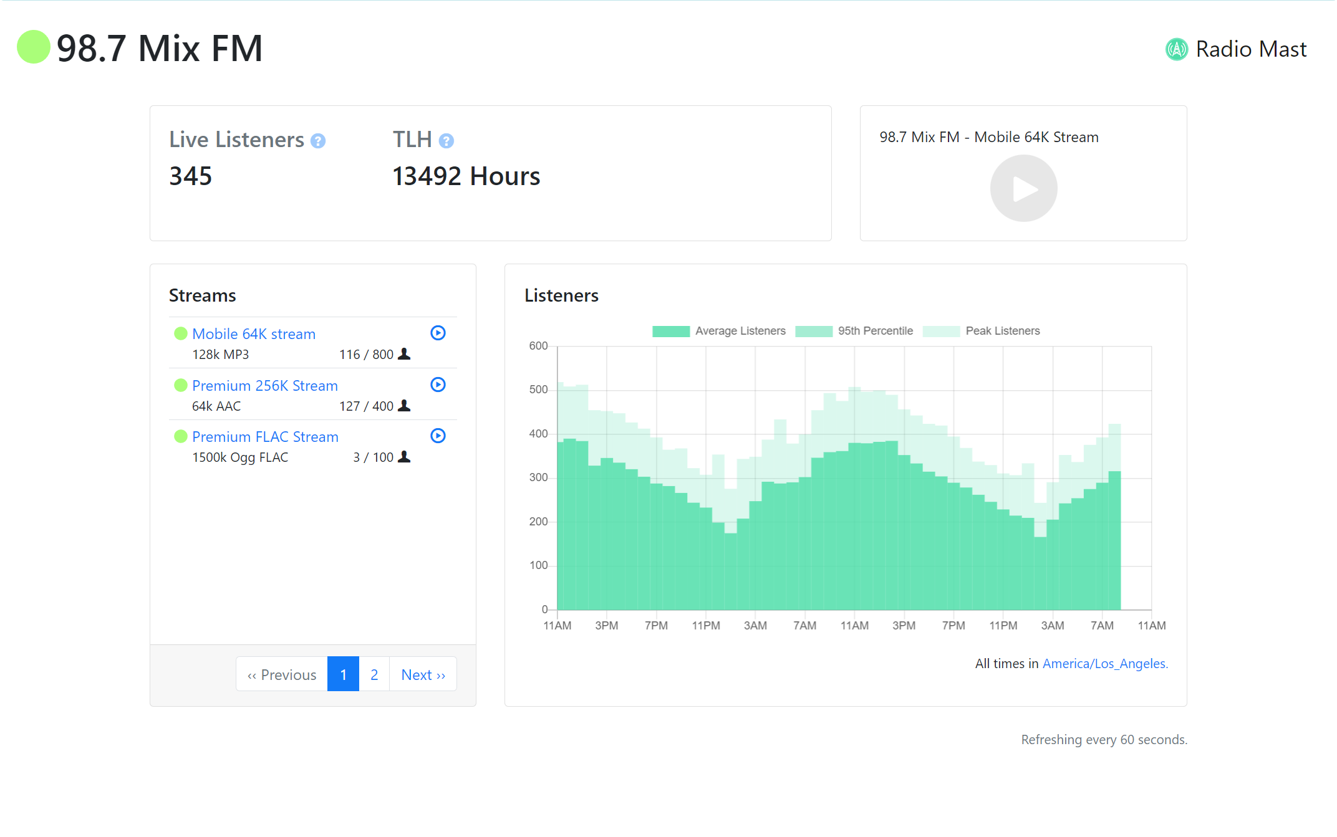Go to the Previous streams page
The height and width of the screenshot is (837, 1337).
coord(282,674)
